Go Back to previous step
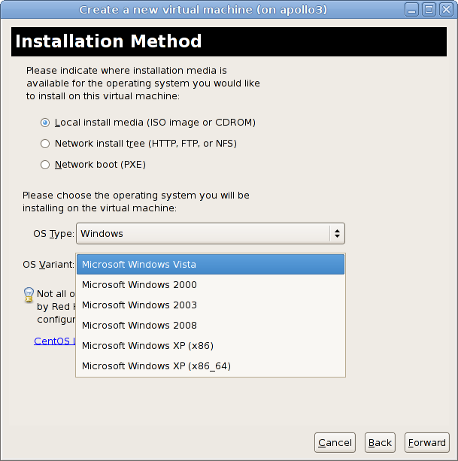458x461 pixels. pos(380,442)
